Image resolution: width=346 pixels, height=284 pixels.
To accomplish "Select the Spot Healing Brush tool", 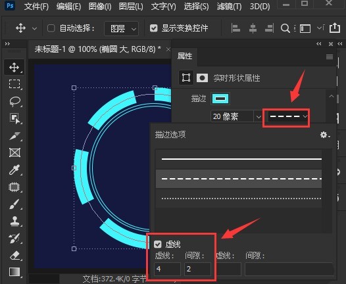I will pos(14,187).
